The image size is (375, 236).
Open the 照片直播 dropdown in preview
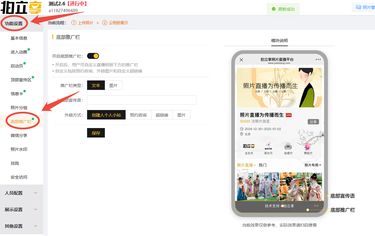pos(246,165)
